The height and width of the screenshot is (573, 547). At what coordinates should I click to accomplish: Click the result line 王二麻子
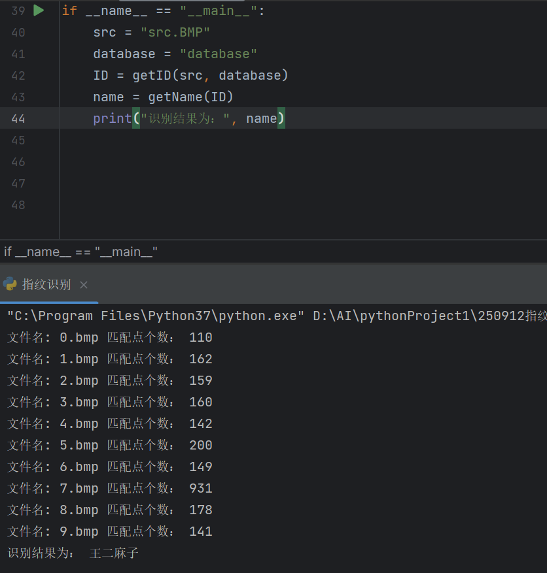[x=73, y=553]
